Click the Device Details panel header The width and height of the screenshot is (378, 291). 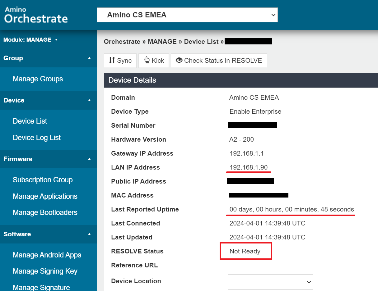click(241, 80)
